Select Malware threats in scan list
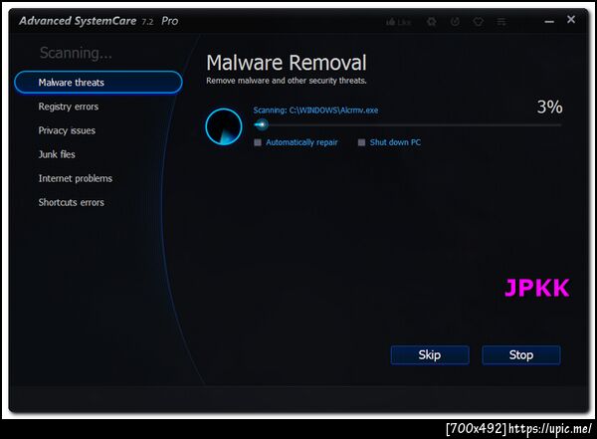The width and height of the screenshot is (597, 439). (x=99, y=83)
